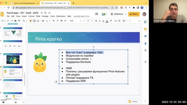Click the Insert image icon
This screenshot has height=105, width=187.
pyautogui.click(x=38, y=21)
